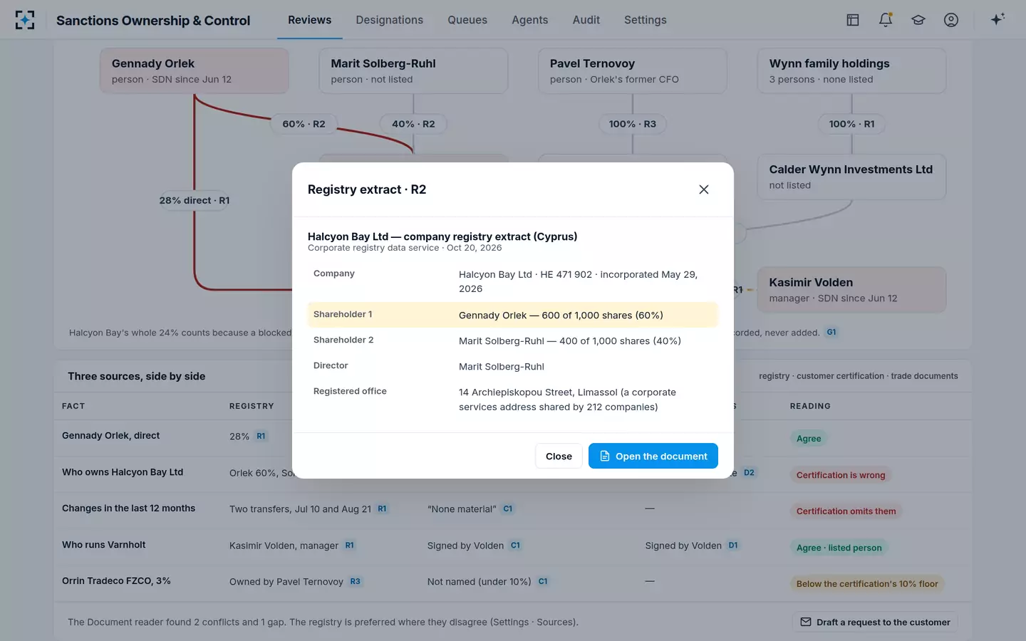The width and height of the screenshot is (1026, 641).
Task: Open the Audit tab
Action: (586, 20)
